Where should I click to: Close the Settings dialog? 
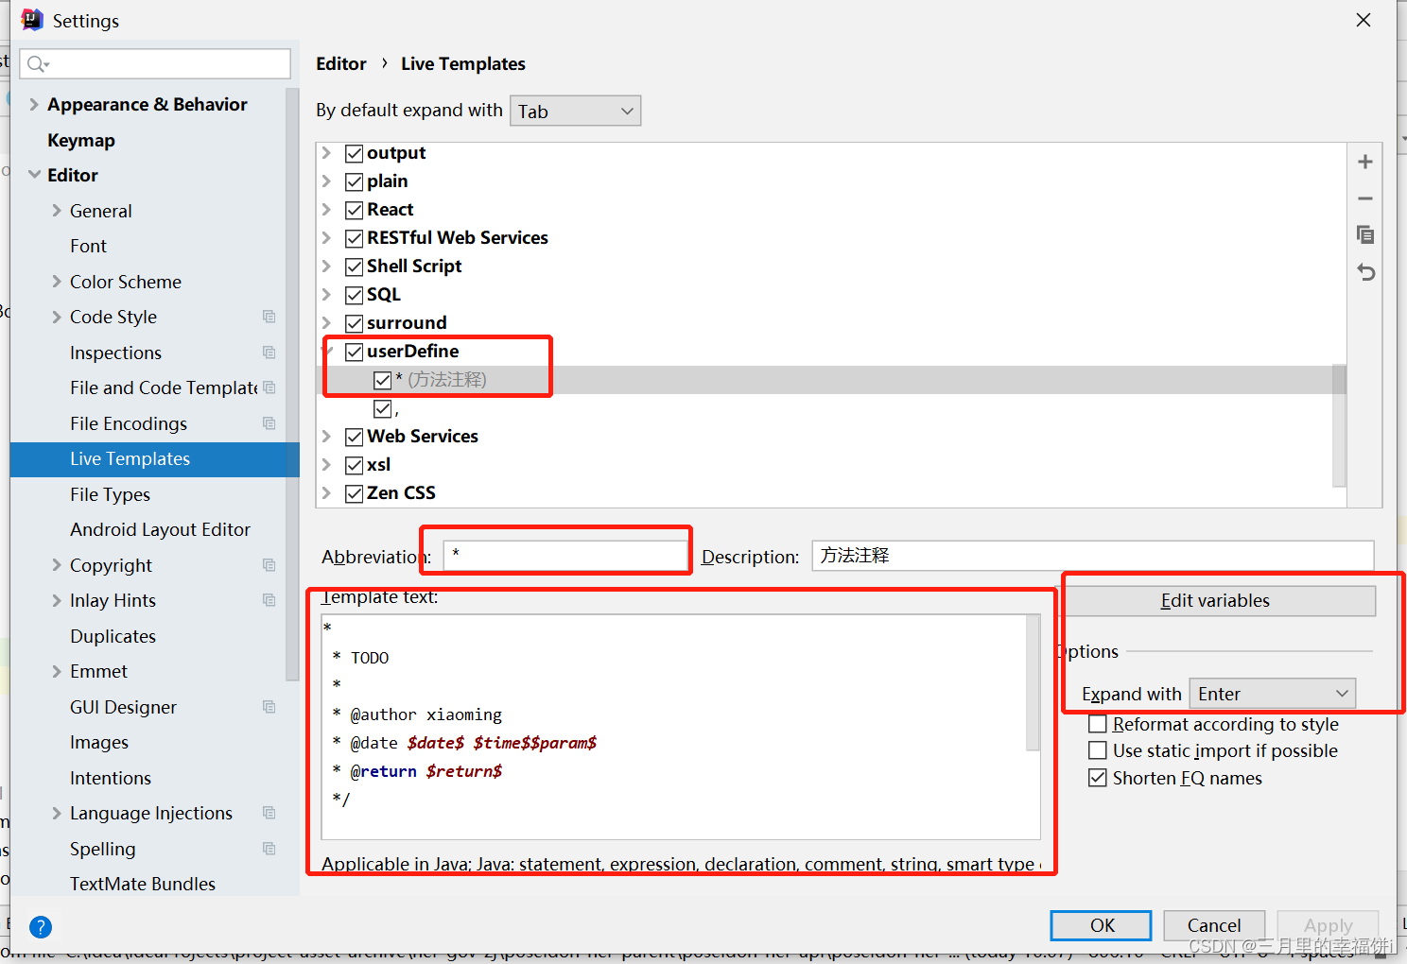(1363, 20)
